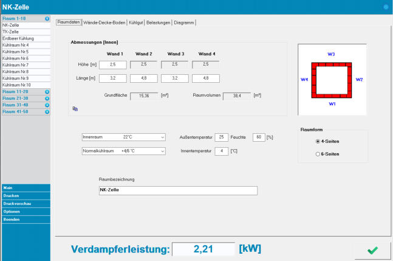Viewport: 393px width, 261px height.
Task: Click the copy dimensions icon below Grundfläche
Action: tap(75, 109)
